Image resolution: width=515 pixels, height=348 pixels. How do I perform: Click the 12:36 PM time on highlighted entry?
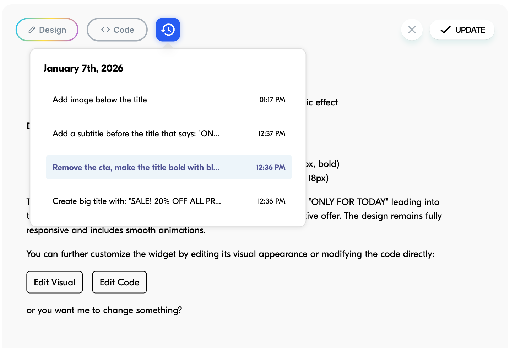pos(271,168)
